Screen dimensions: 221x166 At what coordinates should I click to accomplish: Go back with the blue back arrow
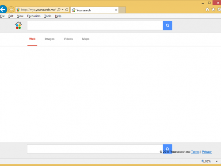point(3,10)
